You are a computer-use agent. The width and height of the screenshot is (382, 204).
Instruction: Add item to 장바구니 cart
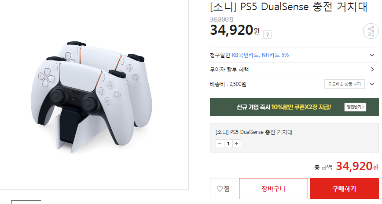pyautogui.click(x=273, y=189)
